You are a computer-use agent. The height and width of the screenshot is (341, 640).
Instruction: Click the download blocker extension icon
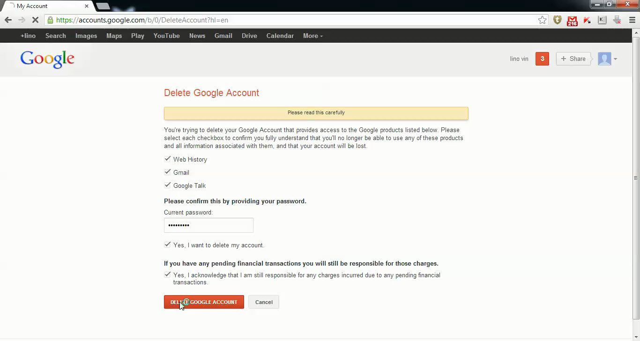click(617, 20)
